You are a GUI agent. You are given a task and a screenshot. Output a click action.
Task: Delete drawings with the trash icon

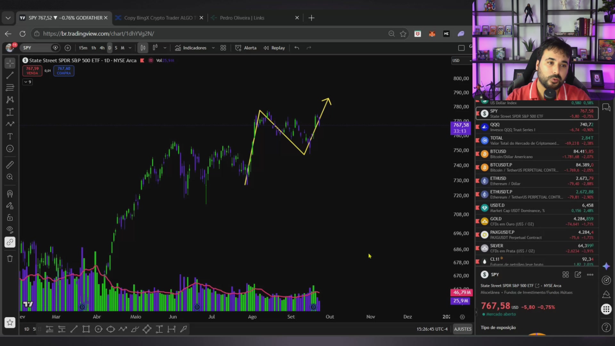coord(10,259)
